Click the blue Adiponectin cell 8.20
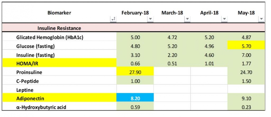271x117 pixels. (x=135, y=99)
